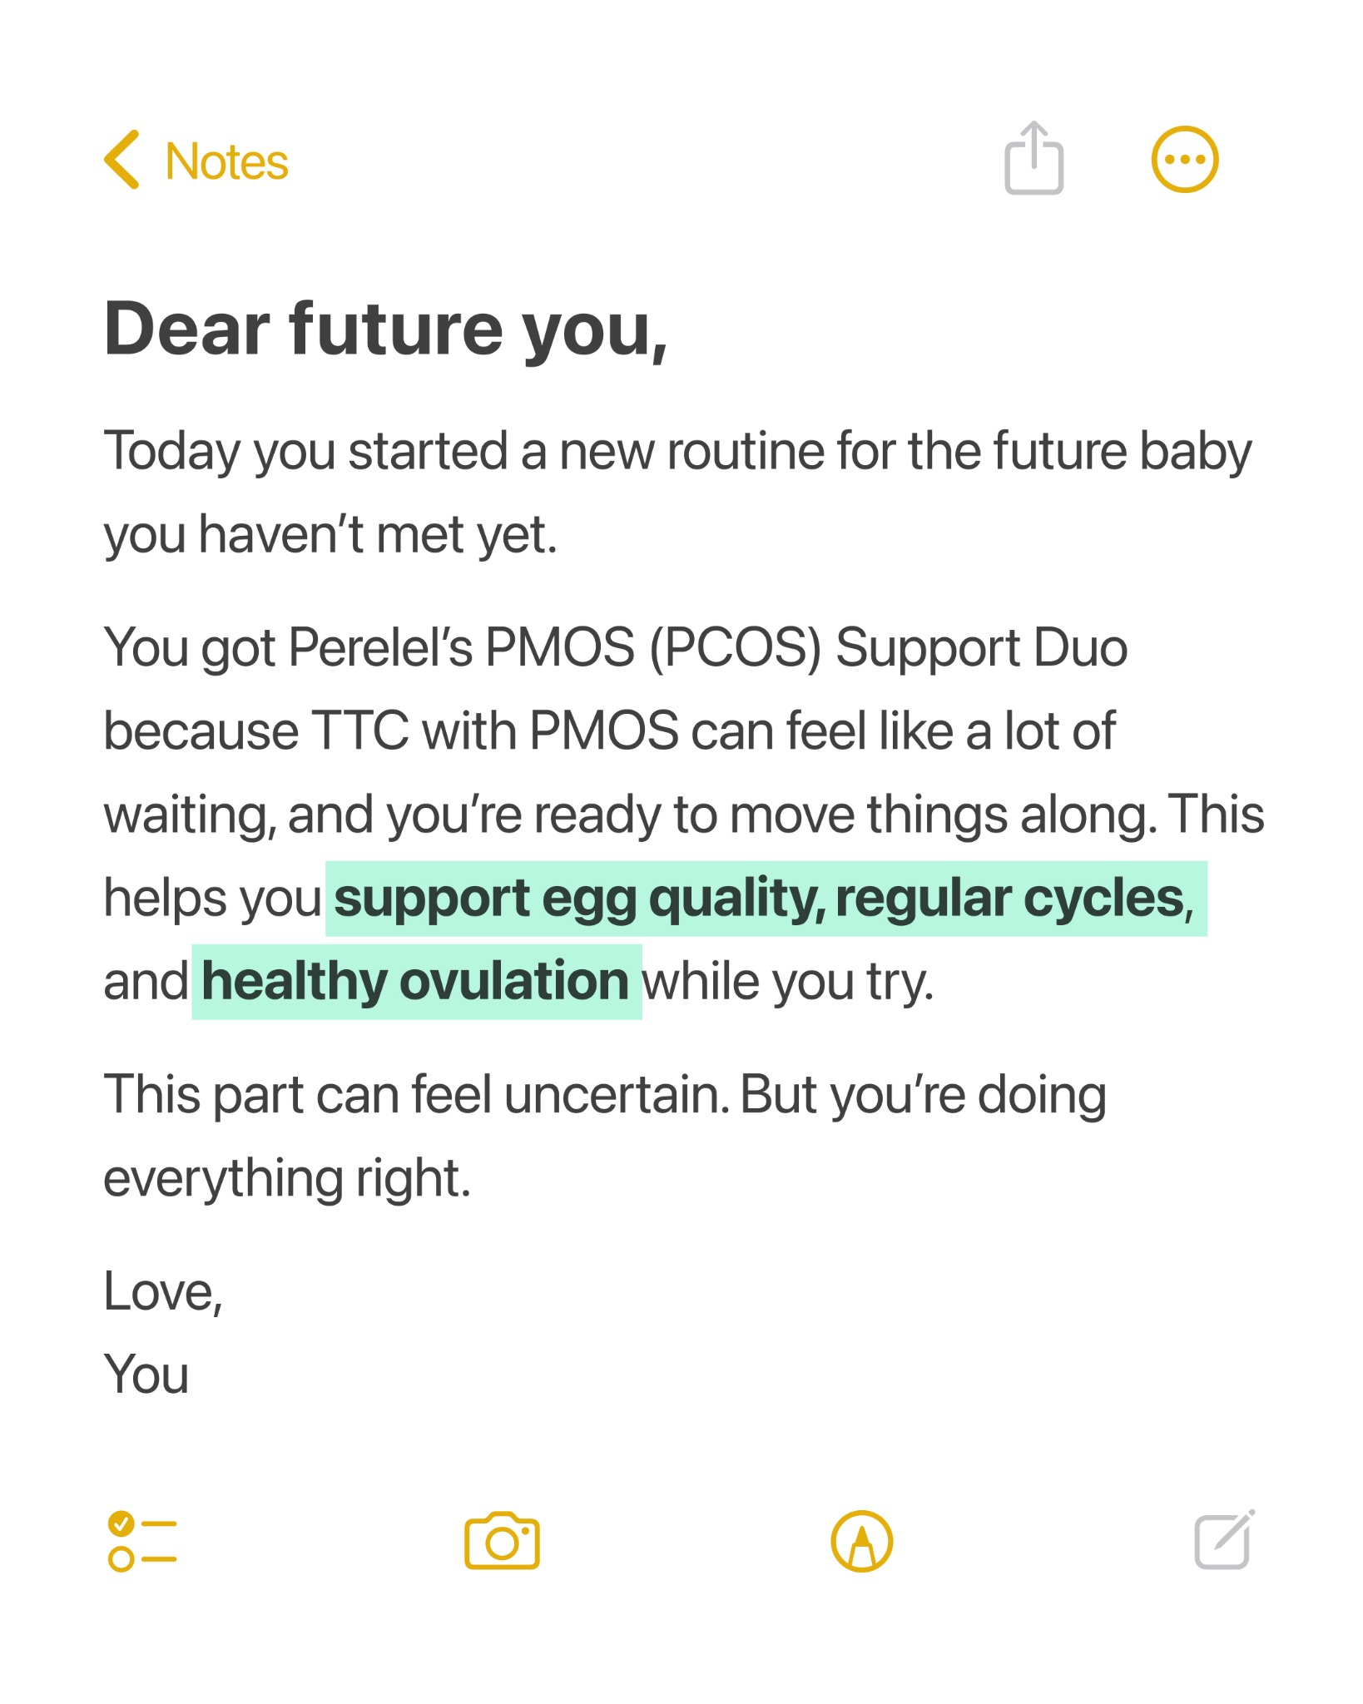1363x1704 pixels.
Task: Click "you haven't met yet." text line
Action: click(x=330, y=535)
